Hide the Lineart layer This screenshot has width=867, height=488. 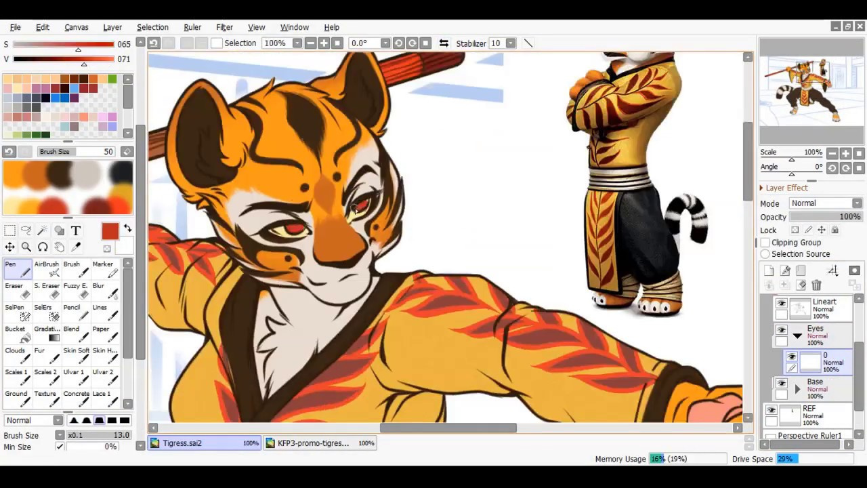pos(782,304)
